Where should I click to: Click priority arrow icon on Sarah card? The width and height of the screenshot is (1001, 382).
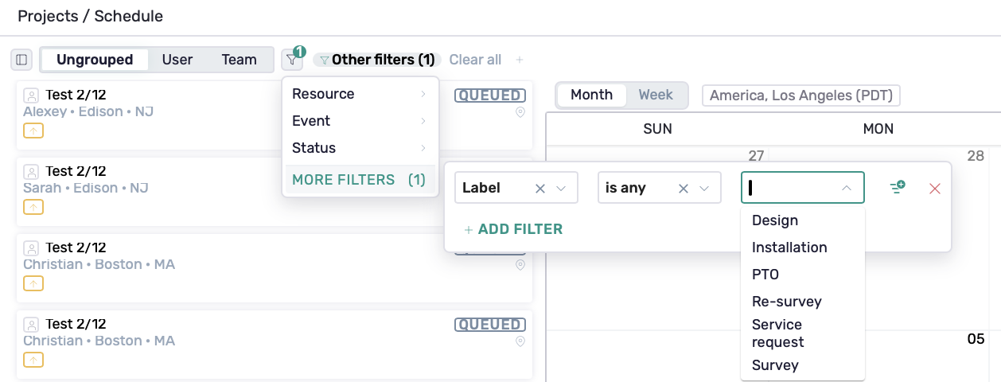tap(33, 207)
